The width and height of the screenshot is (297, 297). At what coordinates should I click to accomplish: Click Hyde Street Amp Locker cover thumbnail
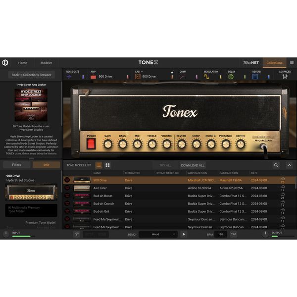31,105
